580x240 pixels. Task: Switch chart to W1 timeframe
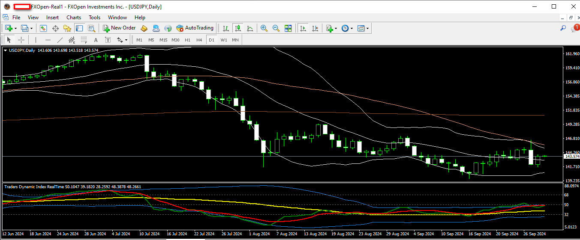point(224,40)
